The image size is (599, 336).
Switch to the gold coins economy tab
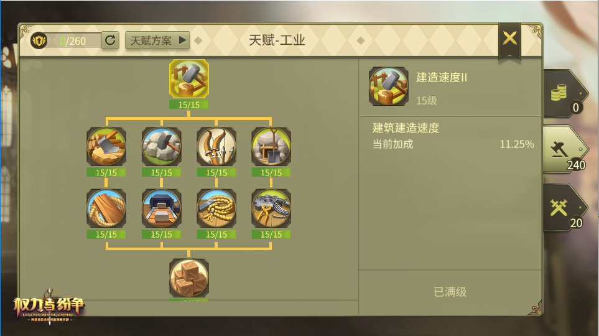(564, 94)
